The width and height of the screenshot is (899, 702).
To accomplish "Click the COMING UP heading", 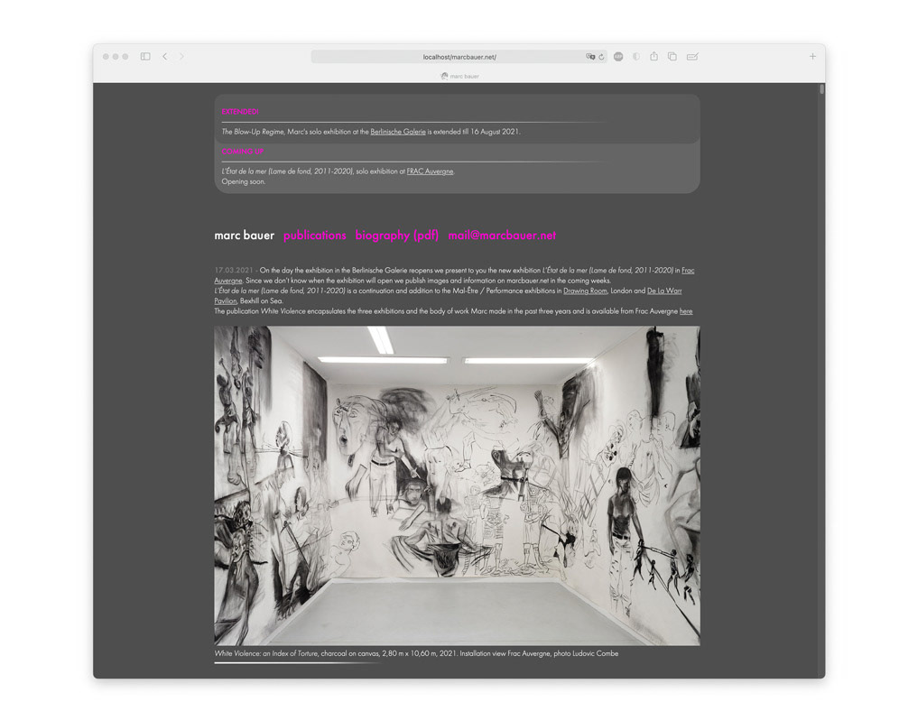I will tap(243, 152).
